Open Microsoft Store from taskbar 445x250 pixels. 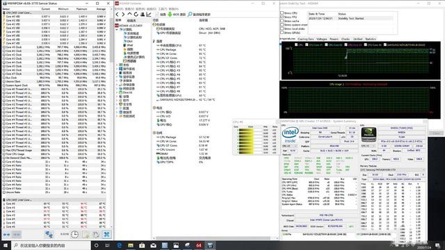[142, 245]
